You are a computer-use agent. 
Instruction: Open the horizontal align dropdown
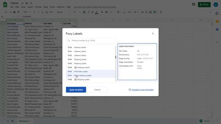119,12
